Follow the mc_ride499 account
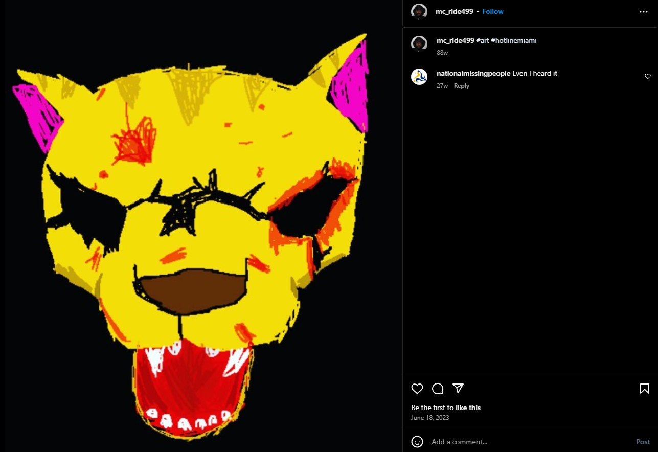Image resolution: width=658 pixels, height=452 pixels. (x=493, y=11)
